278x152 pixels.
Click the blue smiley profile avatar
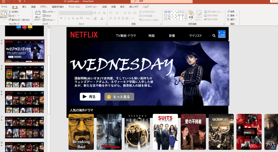pyautogui.click(x=222, y=34)
